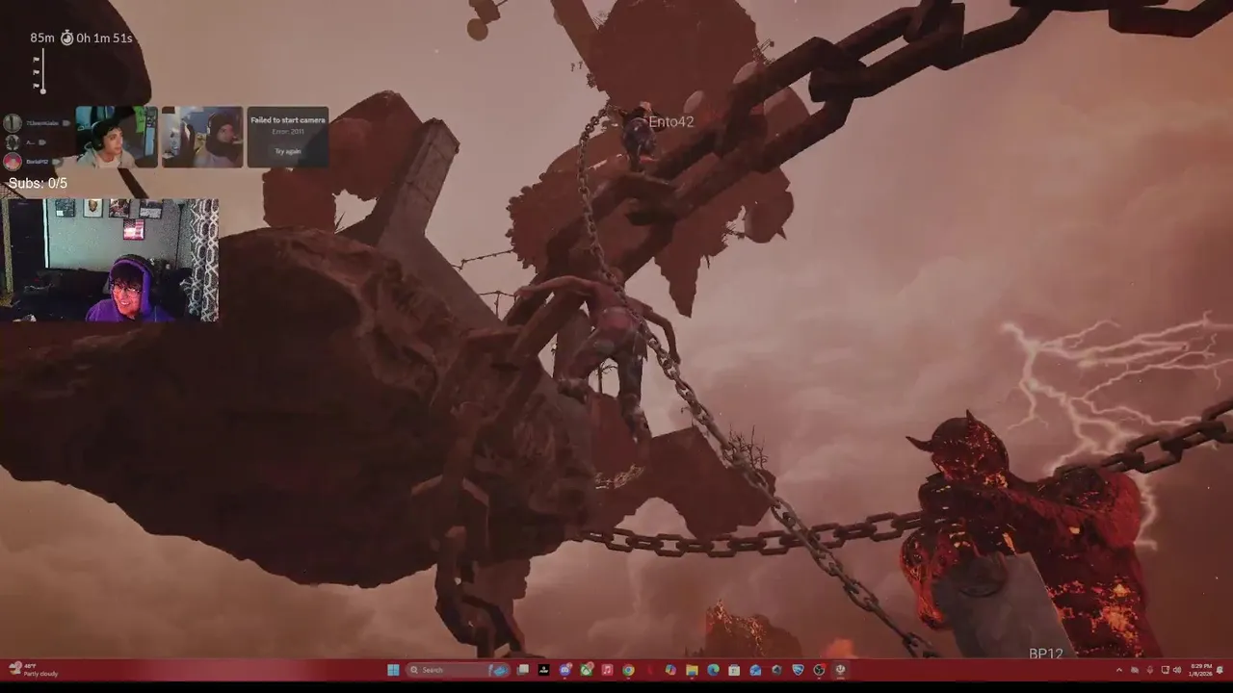
Task: Open the cloud sync tray icon
Action: click(1135, 670)
